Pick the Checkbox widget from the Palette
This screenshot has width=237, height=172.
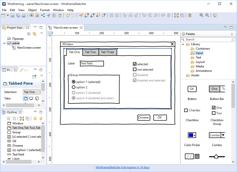pyautogui.click(x=192, y=114)
